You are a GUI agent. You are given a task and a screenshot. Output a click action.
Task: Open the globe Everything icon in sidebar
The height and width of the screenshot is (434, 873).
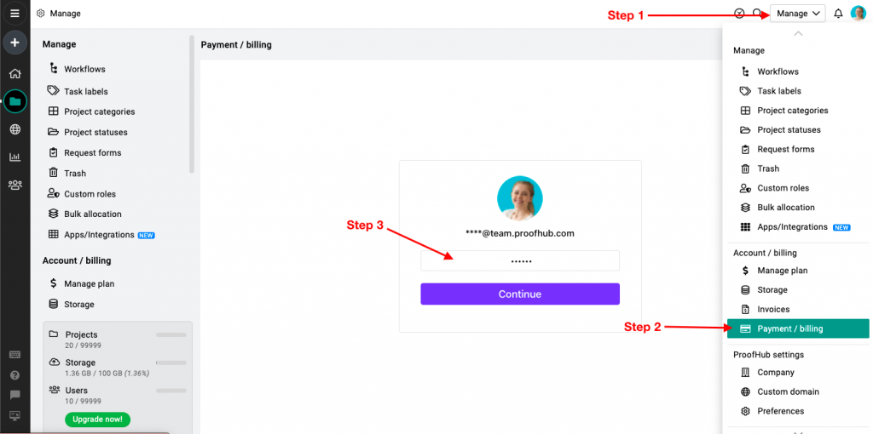point(15,129)
